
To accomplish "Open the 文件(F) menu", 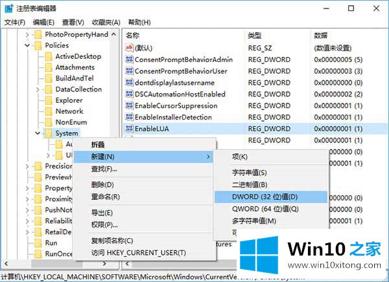I will pos(14,21).
